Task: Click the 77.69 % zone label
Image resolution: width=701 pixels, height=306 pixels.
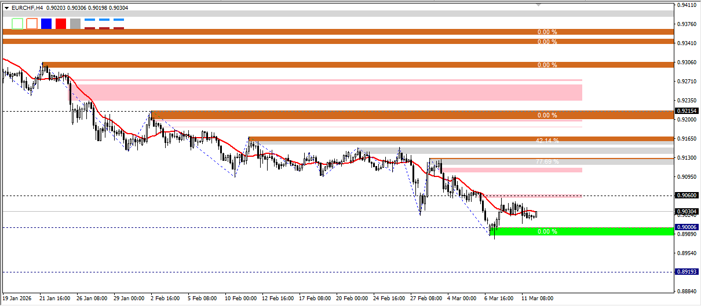Action: [x=547, y=162]
